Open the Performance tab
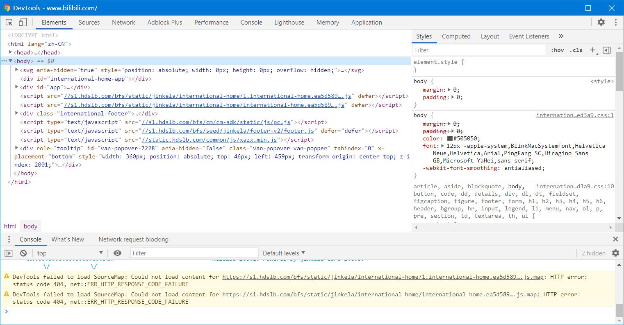 tap(212, 23)
